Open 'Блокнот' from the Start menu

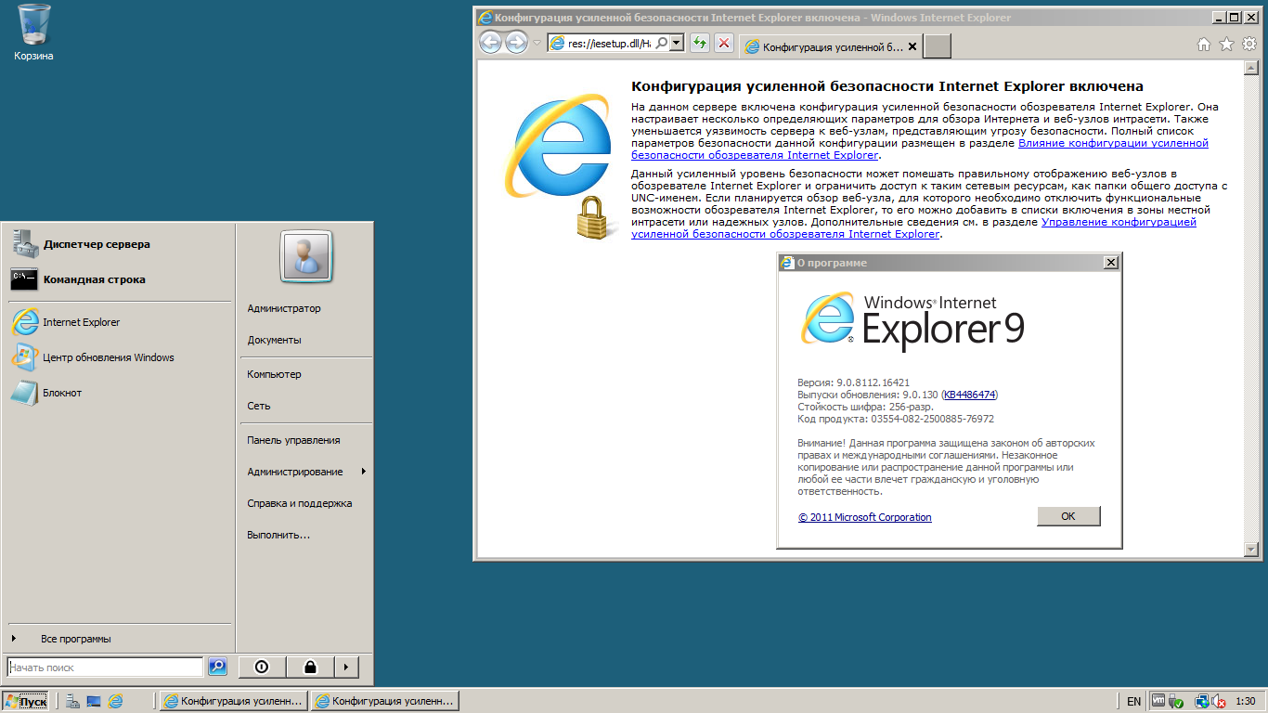(120, 393)
